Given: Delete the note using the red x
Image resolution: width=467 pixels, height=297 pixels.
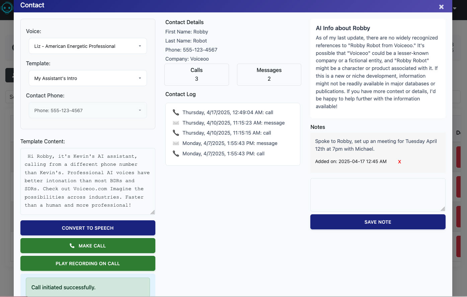Looking at the screenshot, I should pos(399,162).
